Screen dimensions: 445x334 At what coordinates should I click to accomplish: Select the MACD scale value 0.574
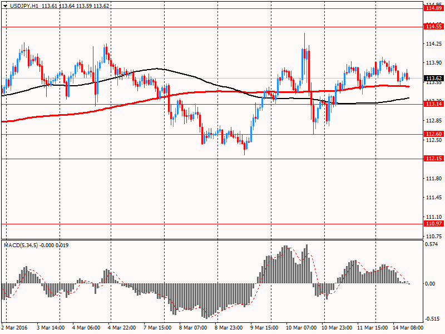click(x=432, y=244)
